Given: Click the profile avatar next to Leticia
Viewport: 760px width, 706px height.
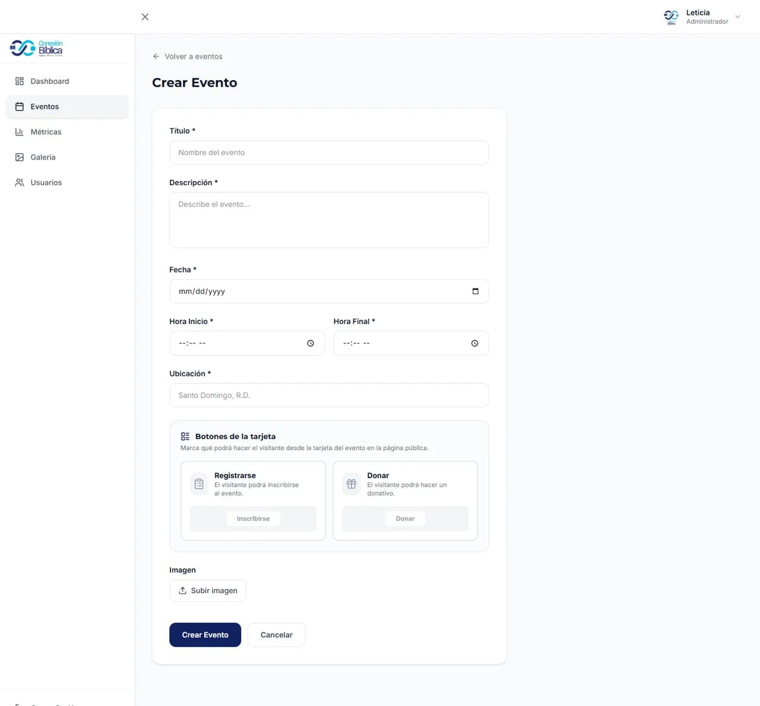Looking at the screenshot, I should point(672,17).
